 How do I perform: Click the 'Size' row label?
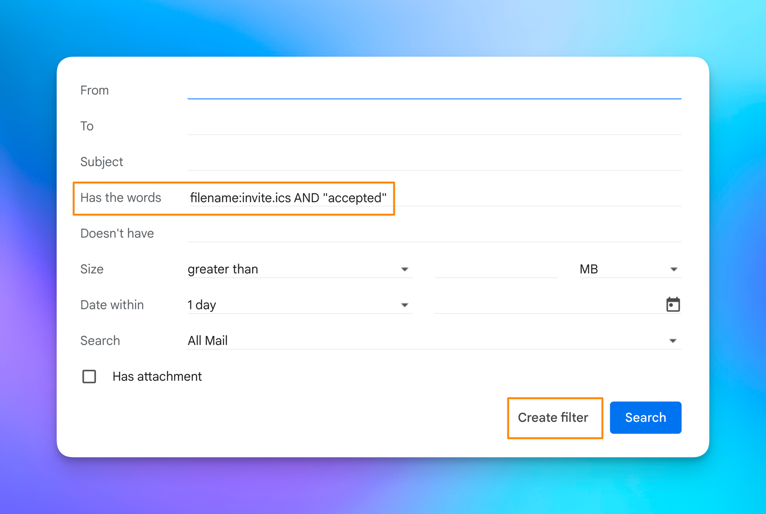click(92, 269)
